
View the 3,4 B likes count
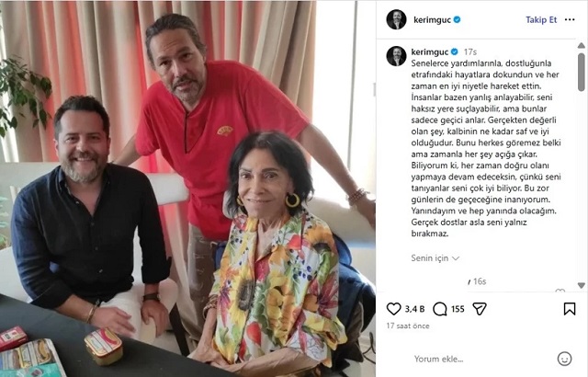[414, 309]
